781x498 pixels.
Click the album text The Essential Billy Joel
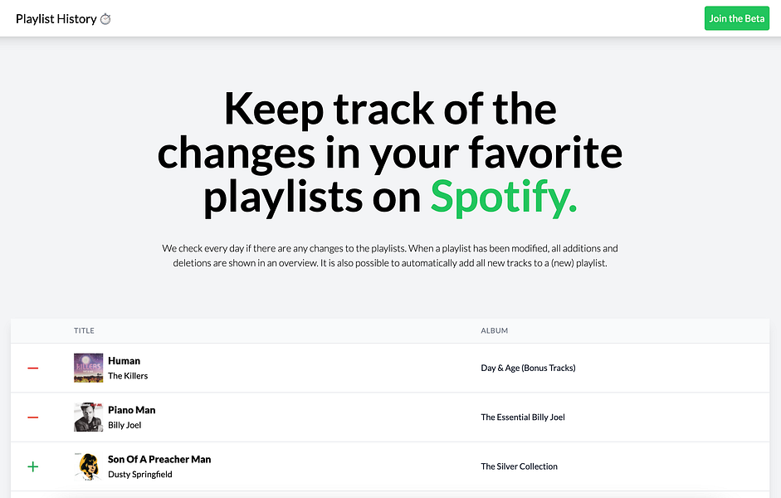point(523,417)
